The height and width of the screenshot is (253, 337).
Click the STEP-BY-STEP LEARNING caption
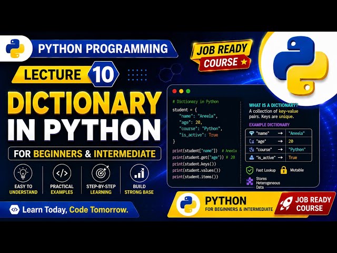coord(101,189)
